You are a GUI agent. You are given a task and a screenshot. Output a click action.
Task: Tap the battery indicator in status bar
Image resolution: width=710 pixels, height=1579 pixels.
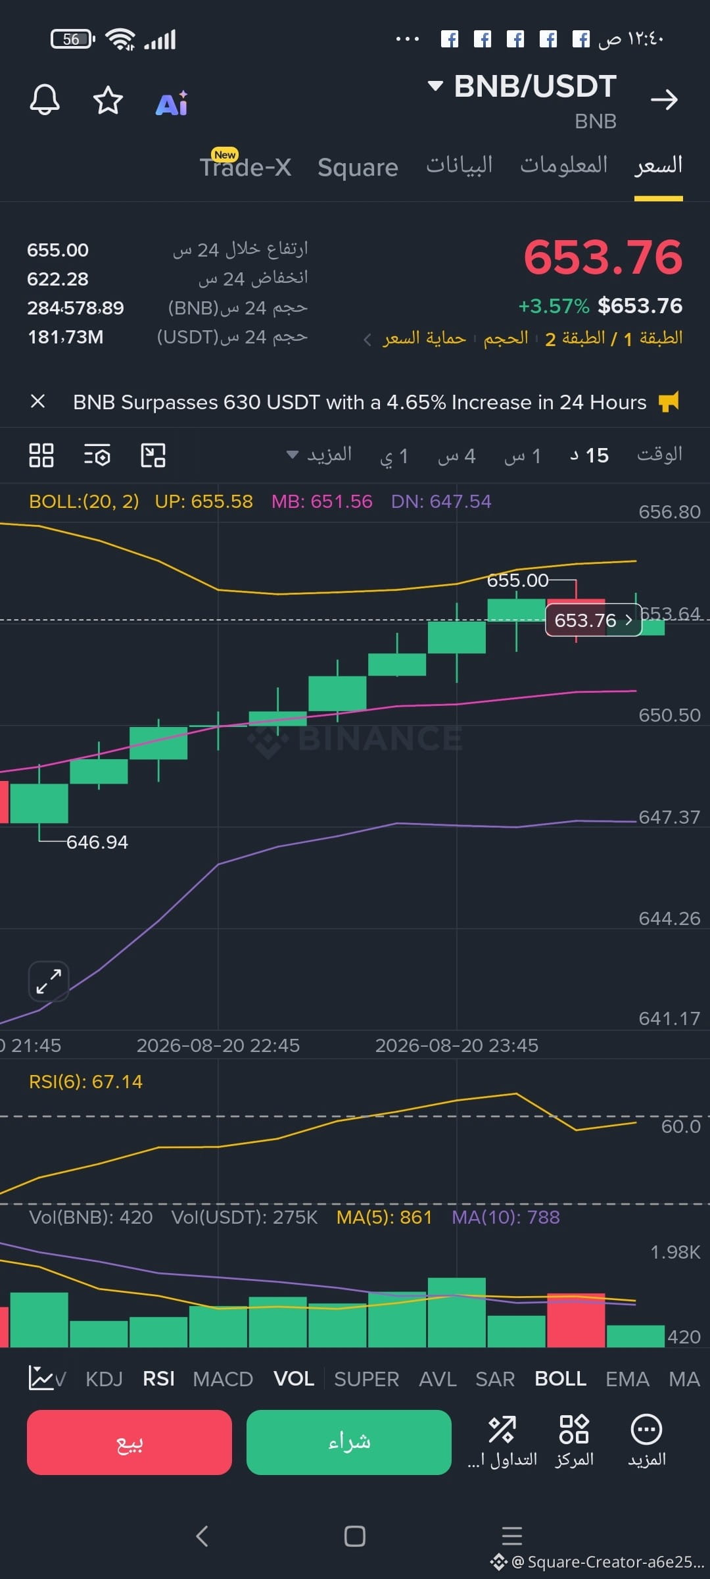click(x=73, y=39)
